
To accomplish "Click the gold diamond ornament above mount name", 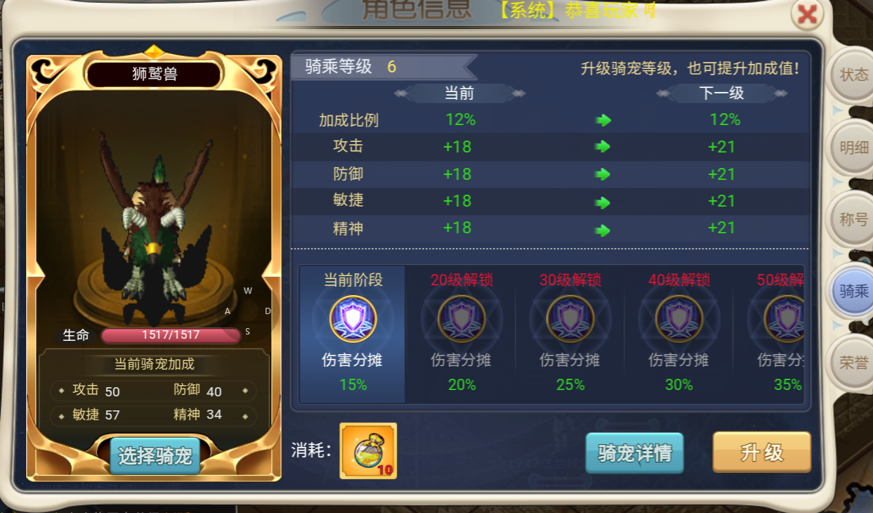I will (154, 51).
